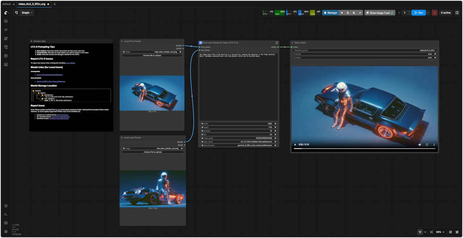Open the workflows sidebar icon

6,47
